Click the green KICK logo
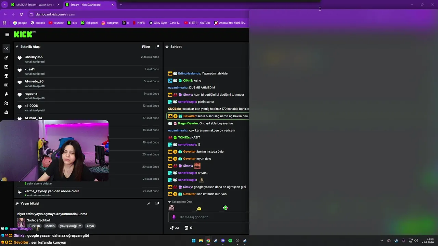Image resolution: width=438 pixels, height=246 pixels. coord(25,34)
